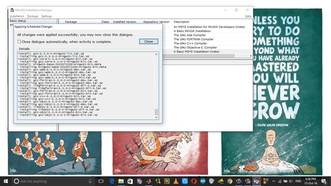
Task: Select 'An MSYS Installation for MinGW Developers (meta)' row
Action: point(209,27)
